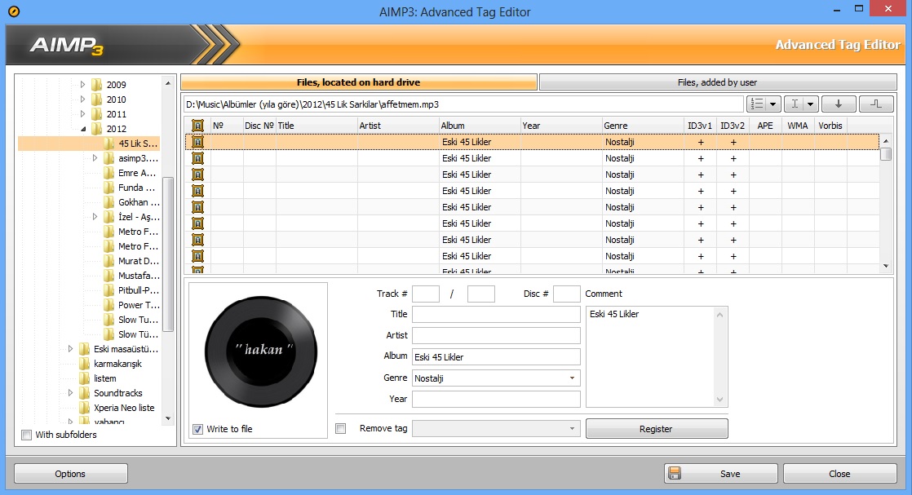The height and width of the screenshot is (495, 912).
Task: Click the pulse waveform toolbar button
Action: (876, 104)
